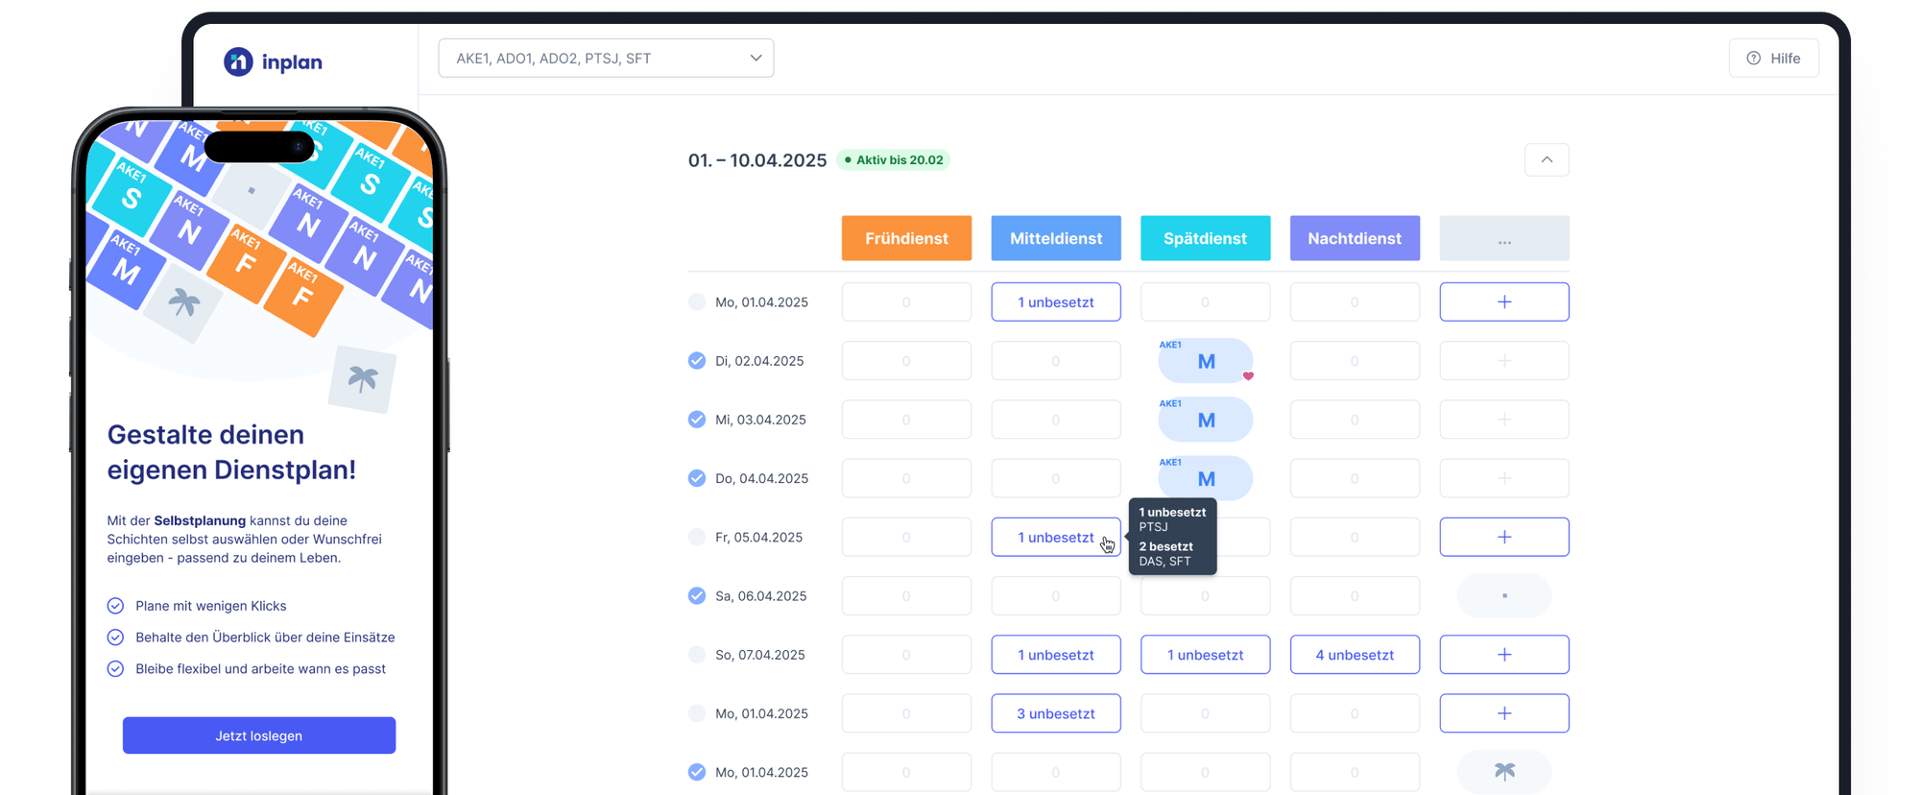Select the palm tree day-off chip in the table

(1503, 772)
